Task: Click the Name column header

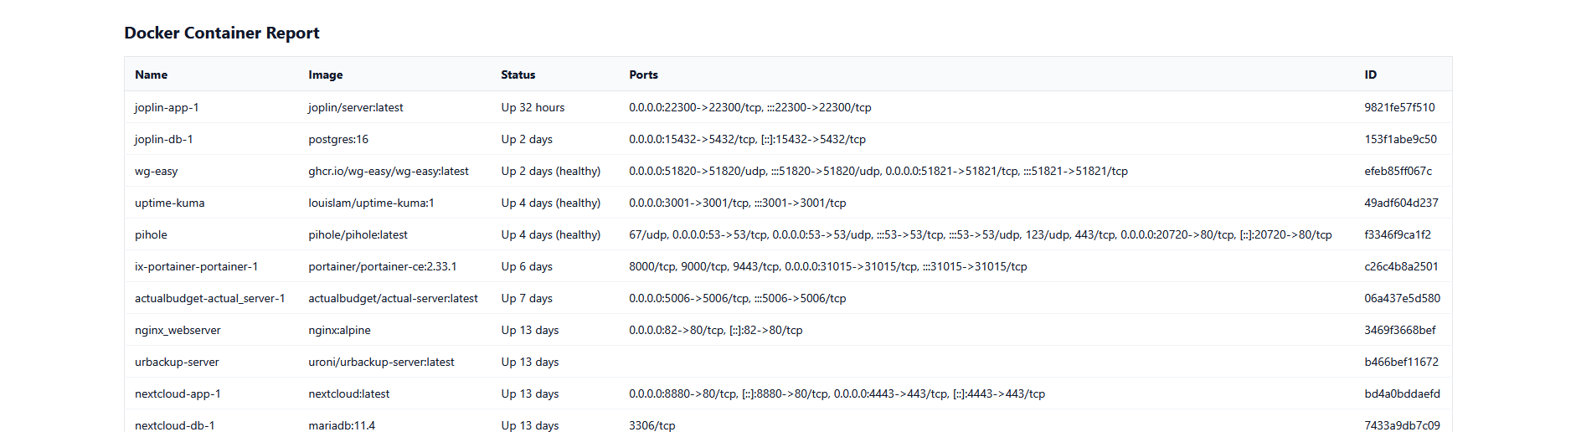Action: point(152,75)
